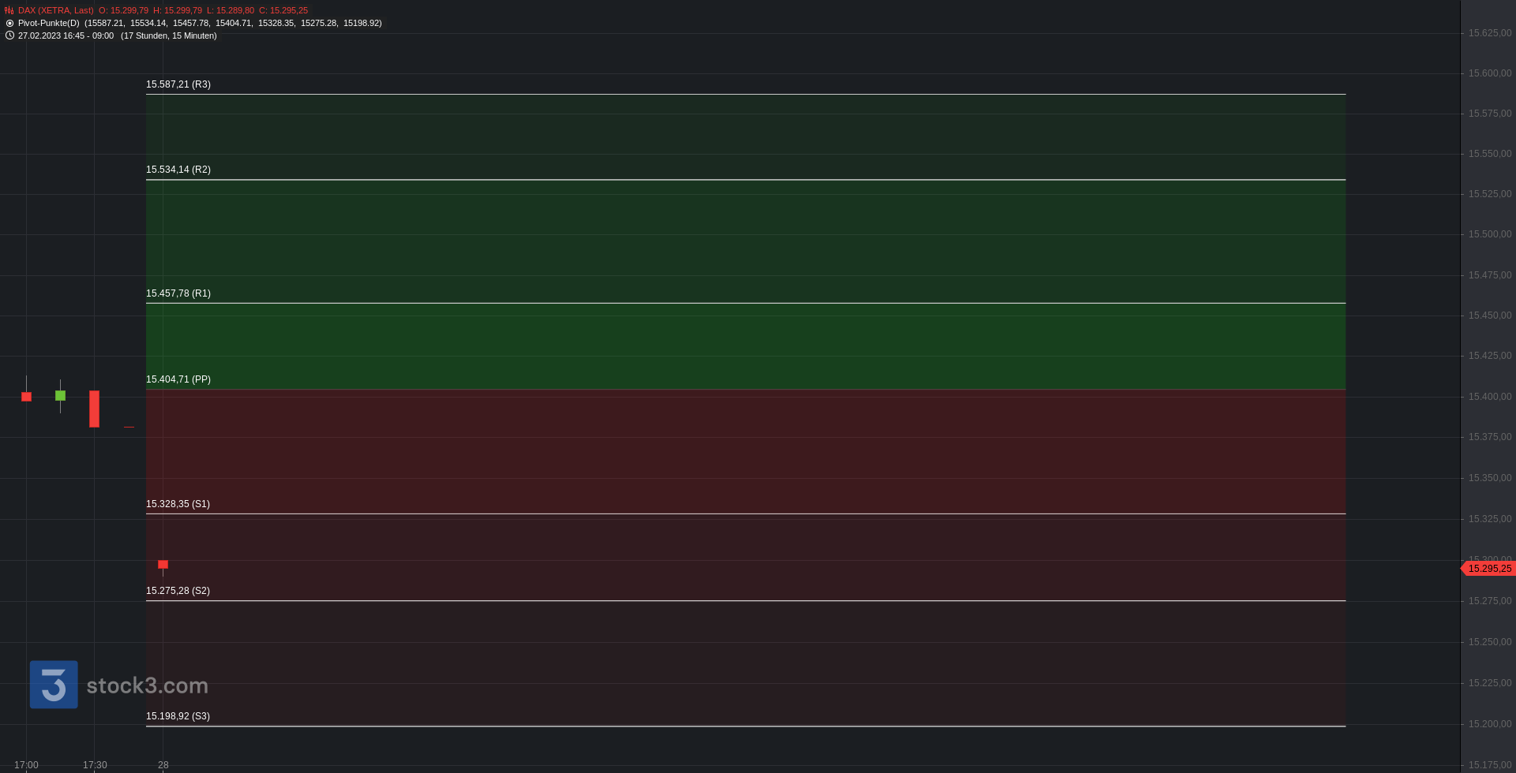
Task: Open the DAX (XETRA, Last) legend entry
Action: (x=55, y=11)
